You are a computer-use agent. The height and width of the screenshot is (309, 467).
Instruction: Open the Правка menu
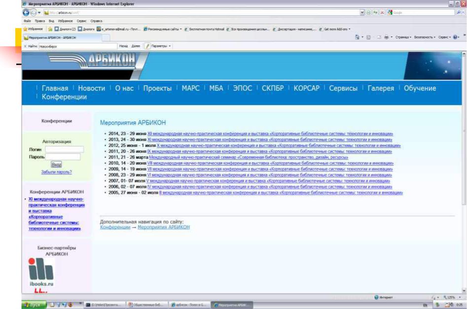tap(39, 21)
